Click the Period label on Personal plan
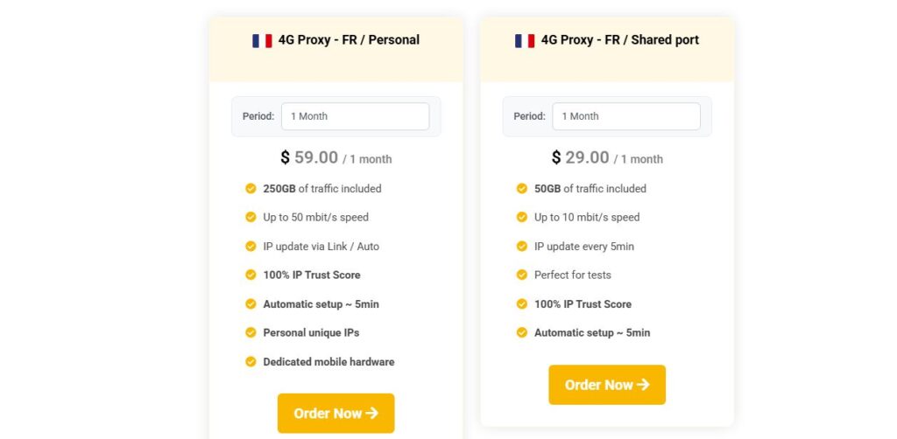897x439 pixels. pos(258,116)
